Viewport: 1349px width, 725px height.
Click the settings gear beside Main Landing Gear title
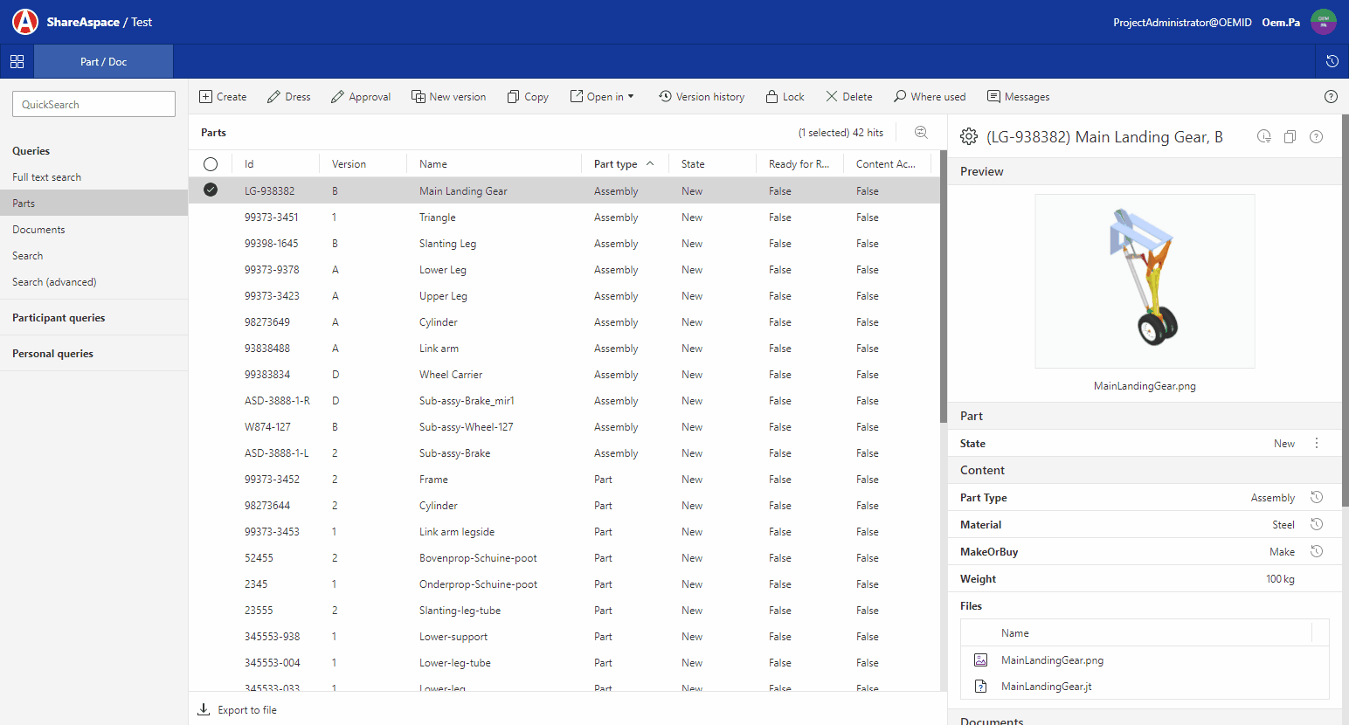point(968,136)
